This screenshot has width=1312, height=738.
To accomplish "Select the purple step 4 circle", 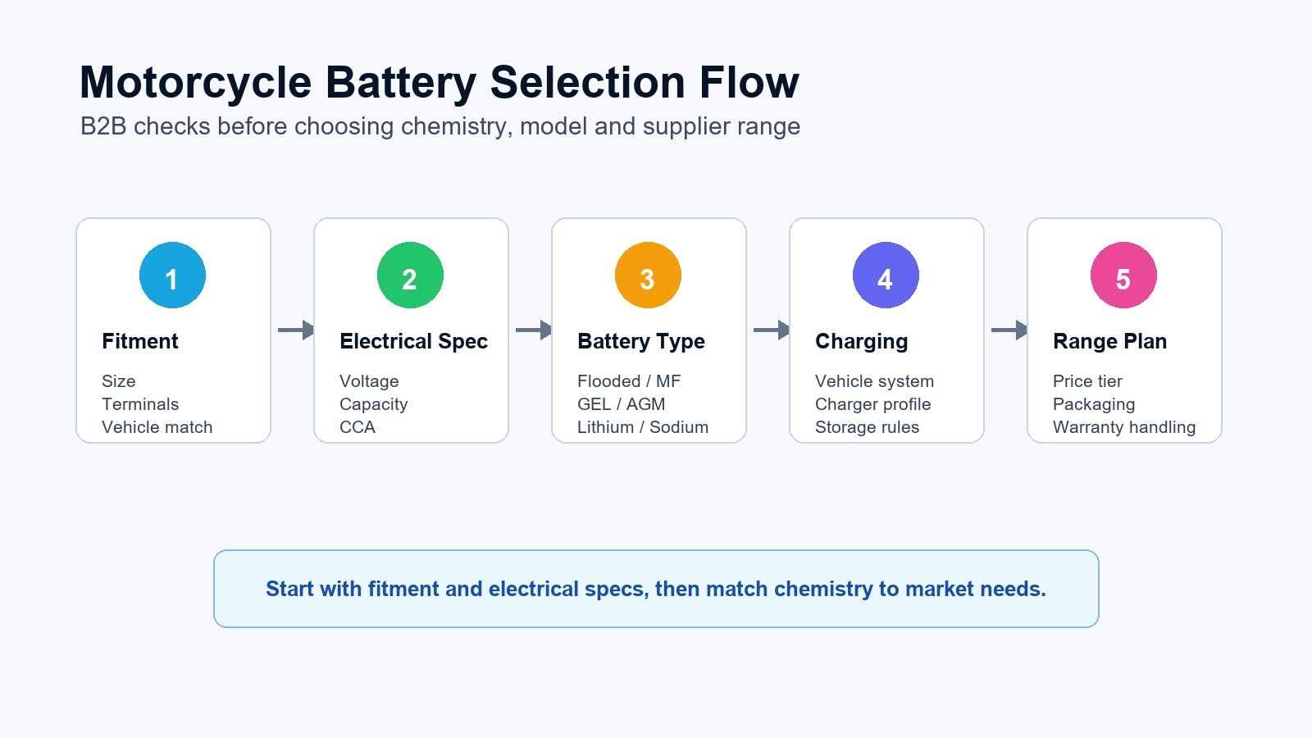I will pyautogui.click(x=886, y=276).
